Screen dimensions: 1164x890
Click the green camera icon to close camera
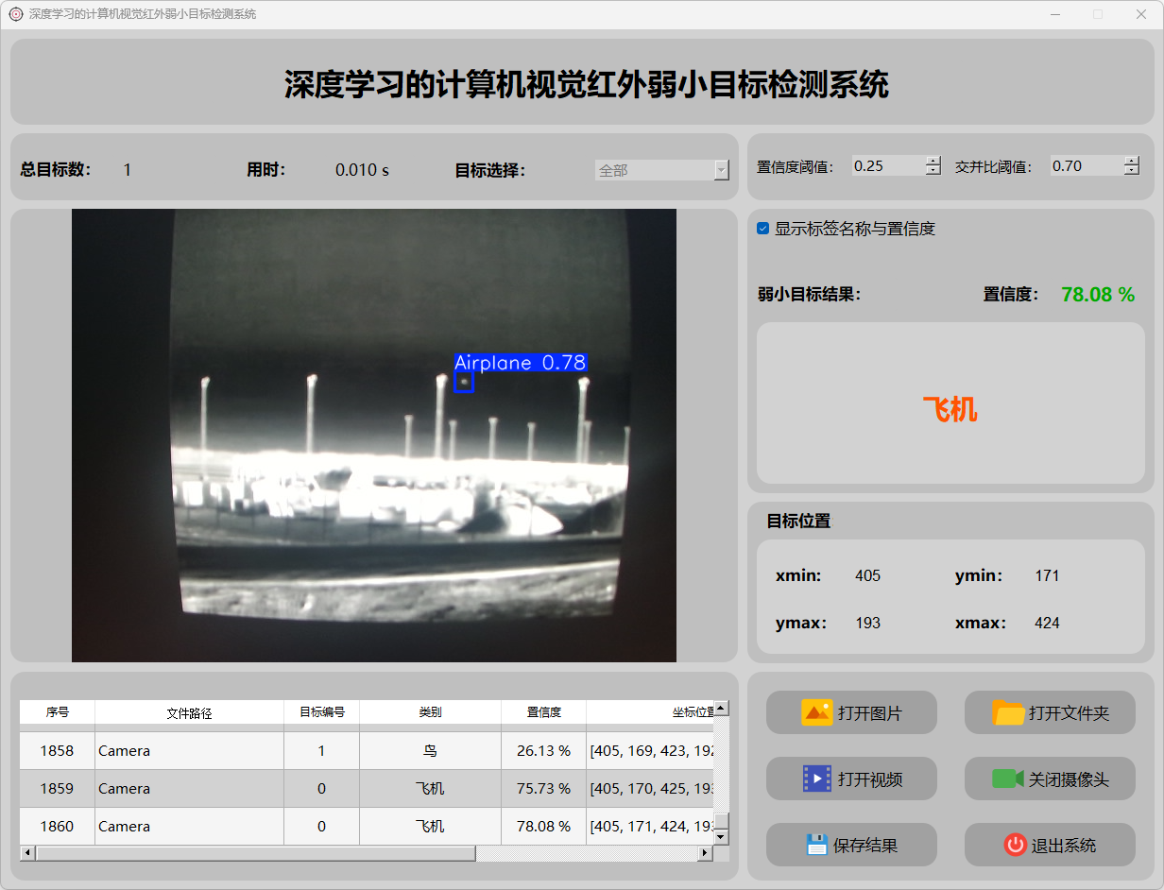(1007, 779)
